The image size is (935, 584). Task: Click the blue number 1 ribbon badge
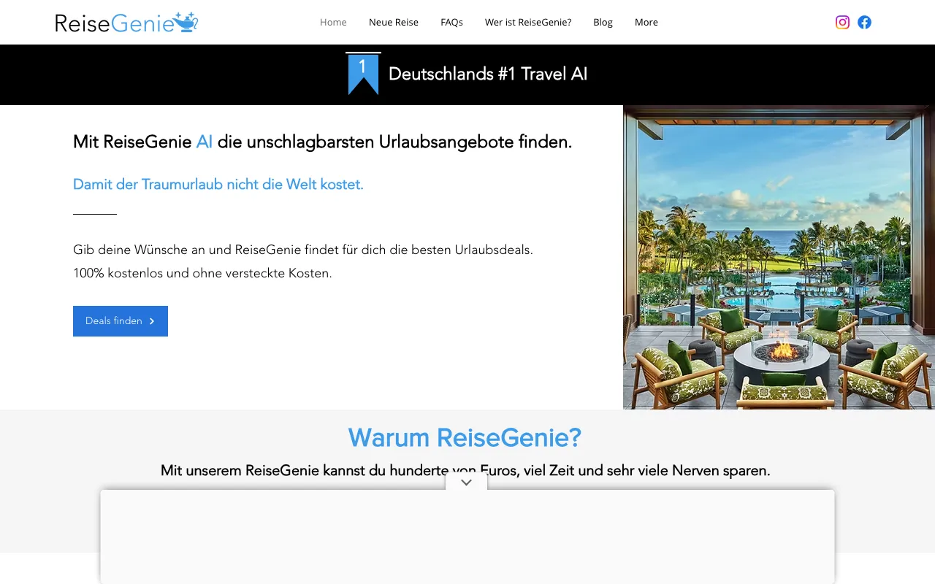[363, 74]
